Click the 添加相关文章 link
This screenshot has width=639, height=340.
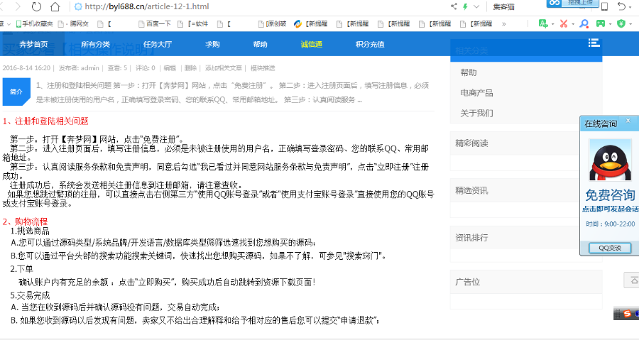click(224, 68)
